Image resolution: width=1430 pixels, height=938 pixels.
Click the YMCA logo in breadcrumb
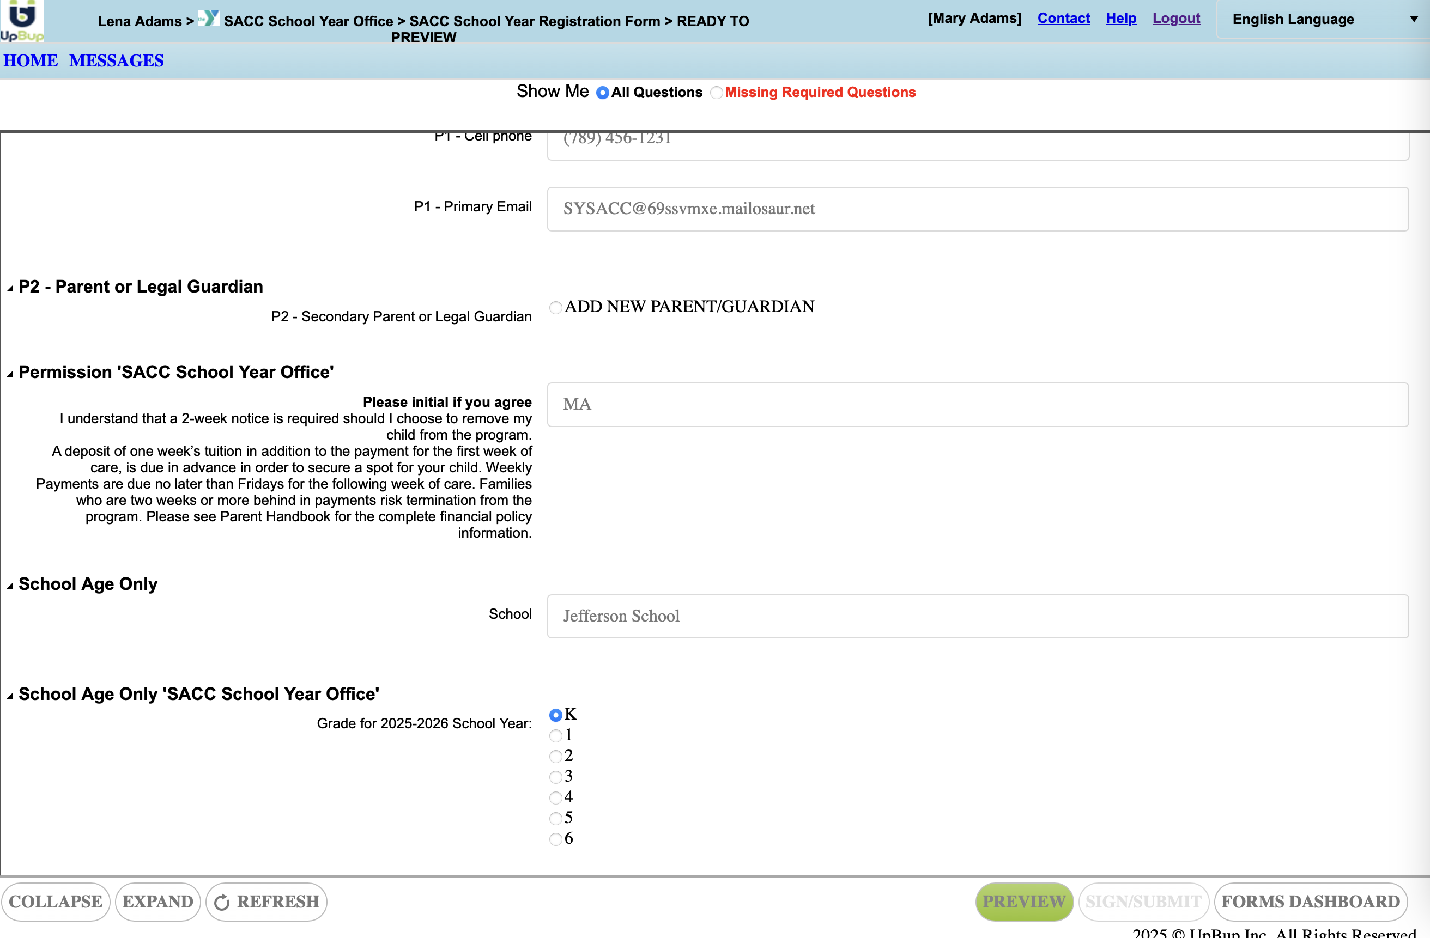click(209, 19)
